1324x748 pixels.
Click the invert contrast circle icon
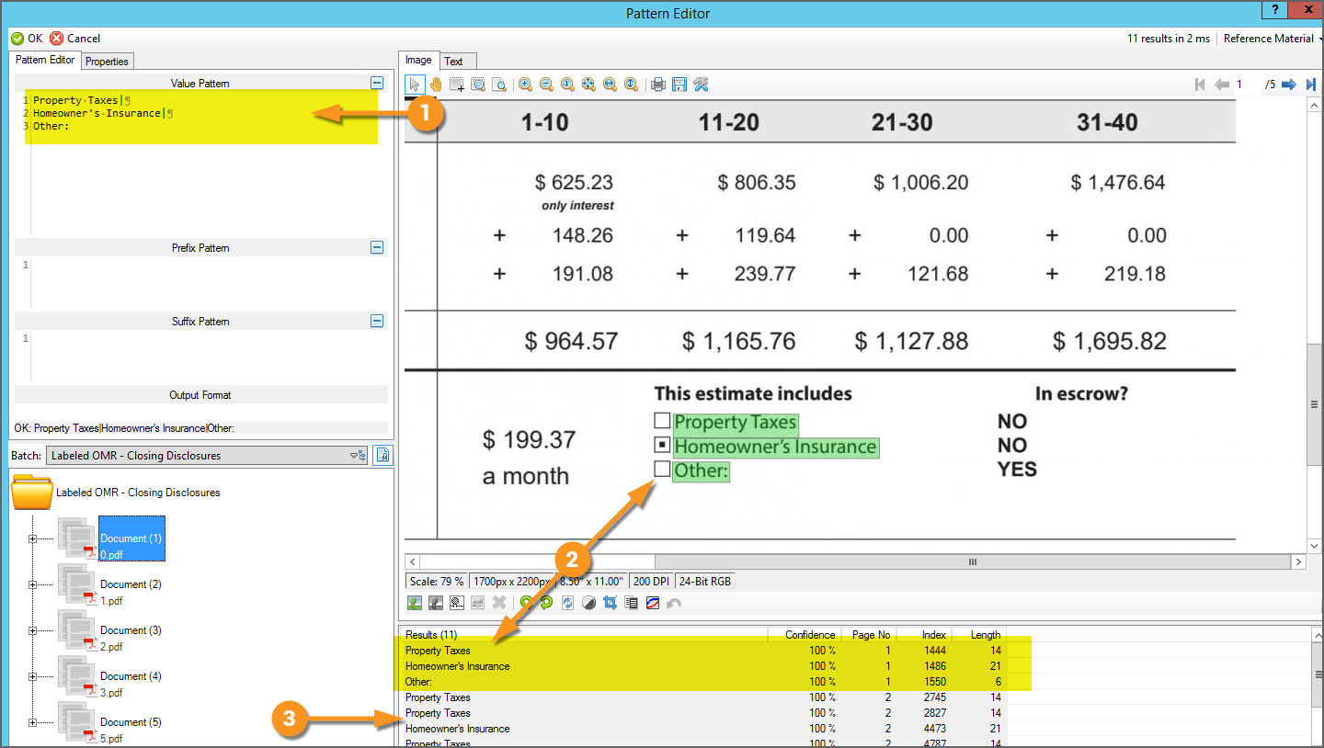(588, 603)
